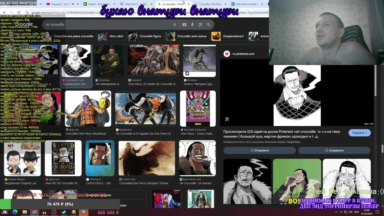
Task: Open Подробнее copyright link
Action: pos(294,142)
